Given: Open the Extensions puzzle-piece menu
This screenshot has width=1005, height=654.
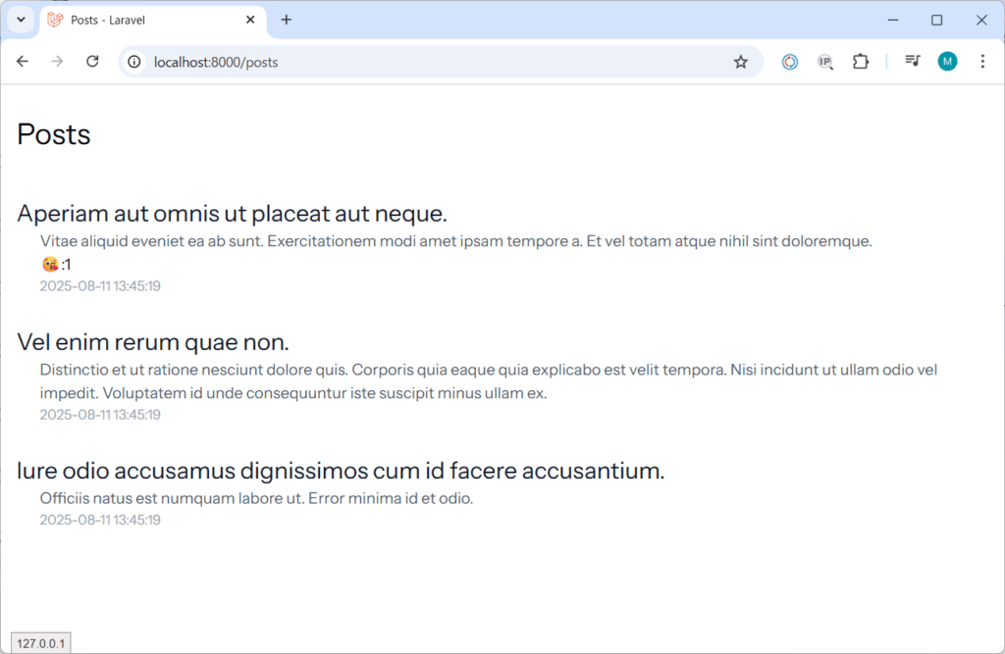Looking at the screenshot, I should point(861,62).
